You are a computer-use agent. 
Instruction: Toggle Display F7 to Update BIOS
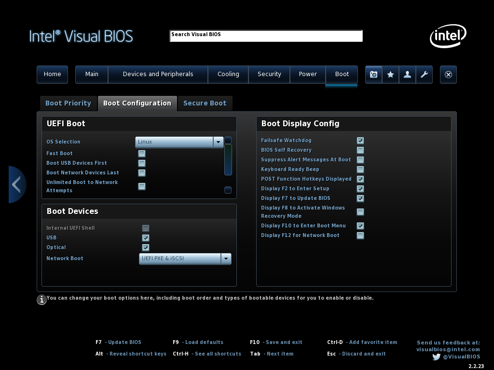[x=360, y=198]
